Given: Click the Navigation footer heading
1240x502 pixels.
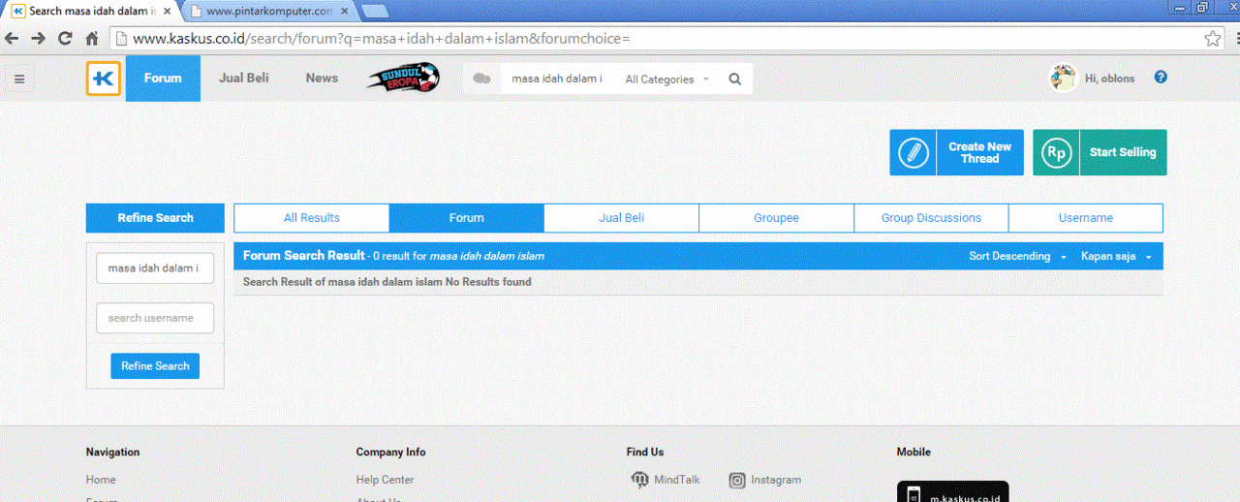Looking at the screenshot, I should pyautogui.click(x=112, y=452).
